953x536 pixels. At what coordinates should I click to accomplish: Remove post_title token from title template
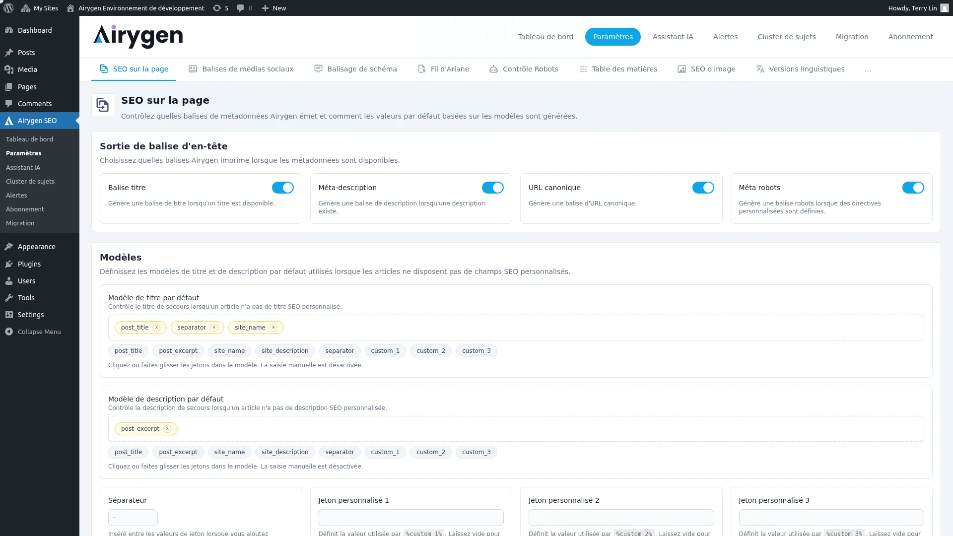[156, 327]
